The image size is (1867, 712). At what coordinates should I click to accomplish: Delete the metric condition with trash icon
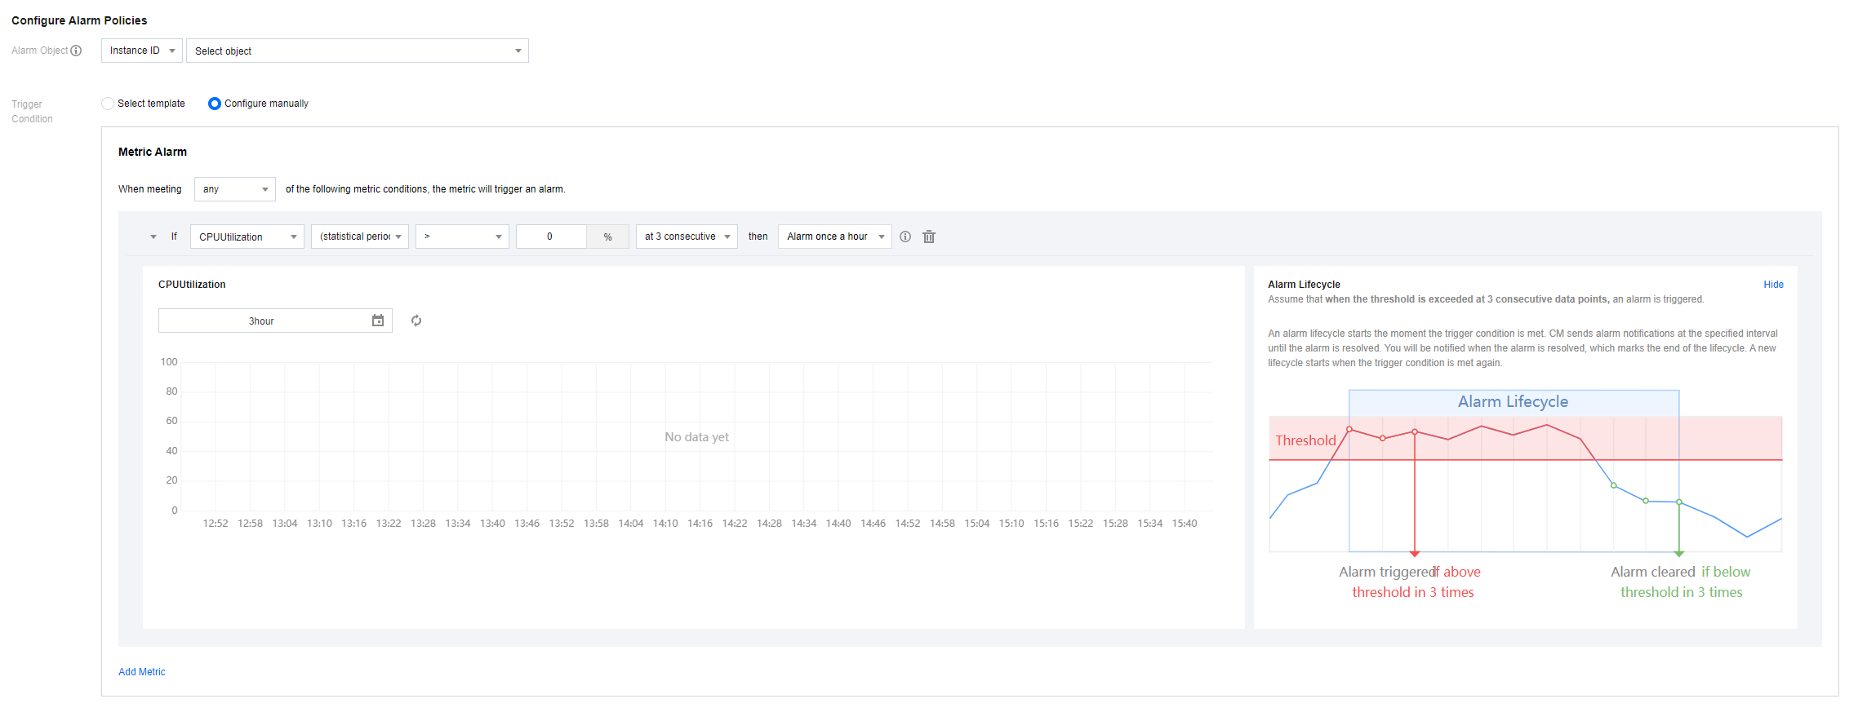click(929, 237)
